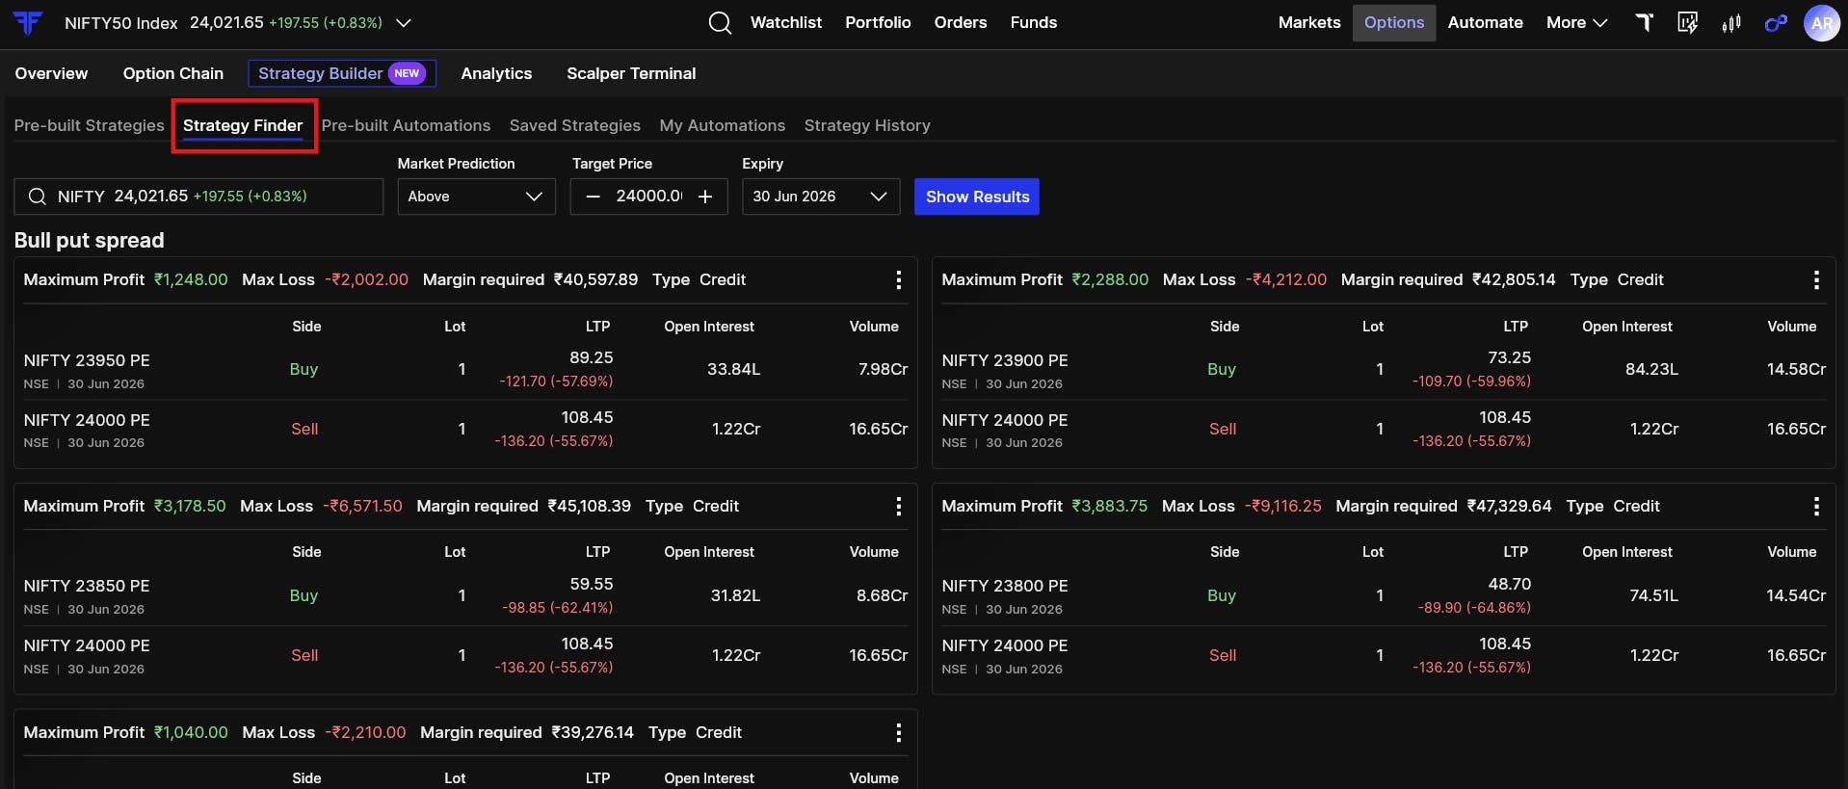Click the NIFTY symbol search field
1848x789 pixels.
[x=198, y=197]
